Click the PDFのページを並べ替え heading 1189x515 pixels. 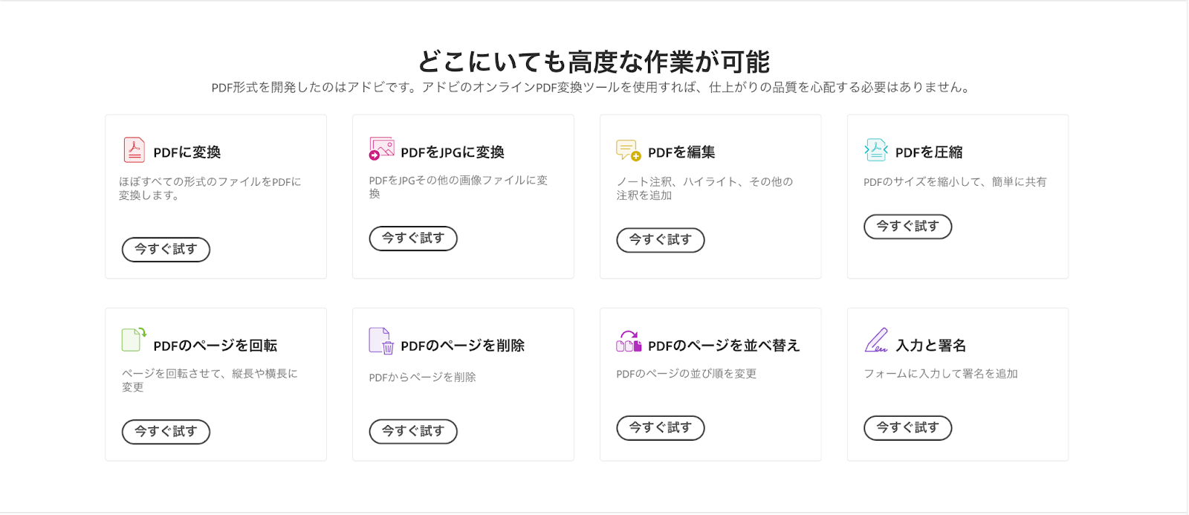[x=724, y=346]
